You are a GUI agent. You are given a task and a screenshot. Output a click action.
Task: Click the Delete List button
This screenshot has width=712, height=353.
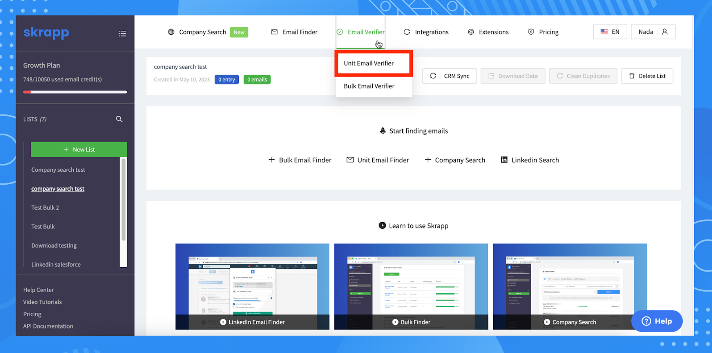click(x=647, y=76)
